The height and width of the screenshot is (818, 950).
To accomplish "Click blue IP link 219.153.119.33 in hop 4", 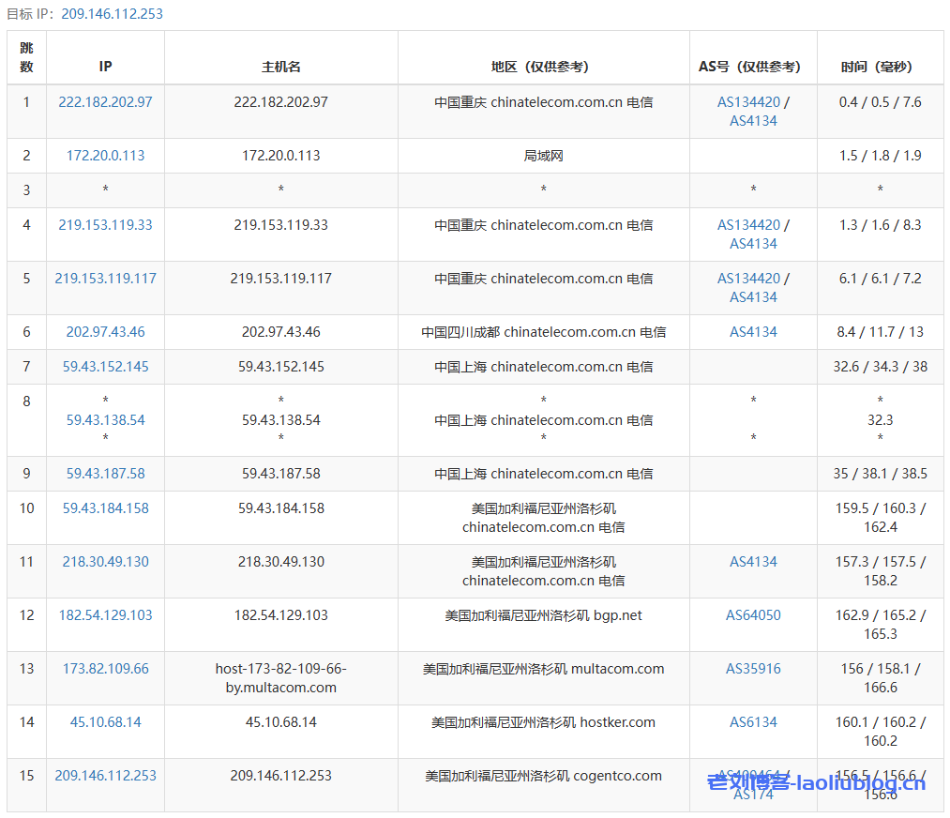I will [105, 225].
